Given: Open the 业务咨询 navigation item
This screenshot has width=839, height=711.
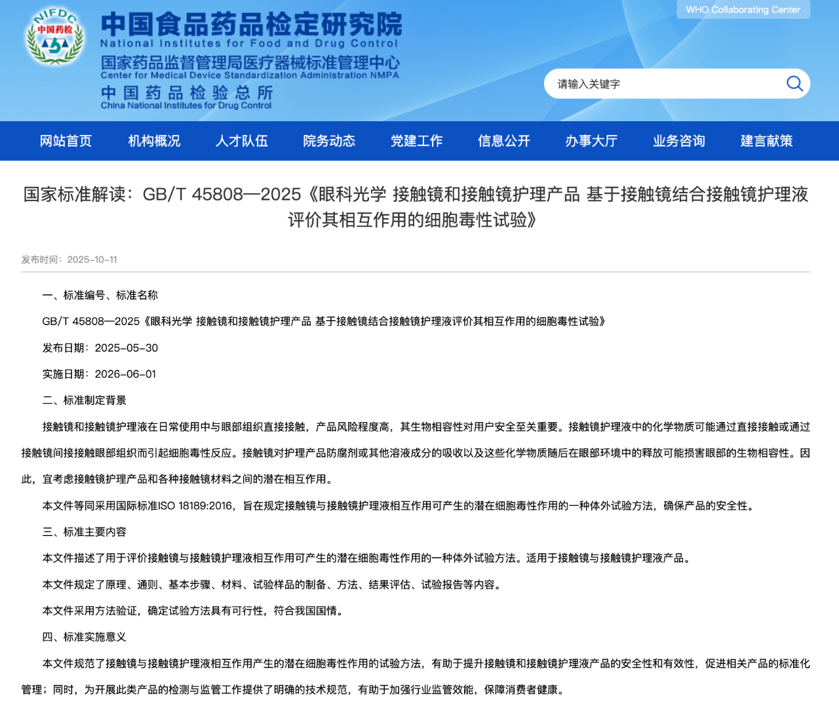Looking at the screenshot, I should 678,141.
